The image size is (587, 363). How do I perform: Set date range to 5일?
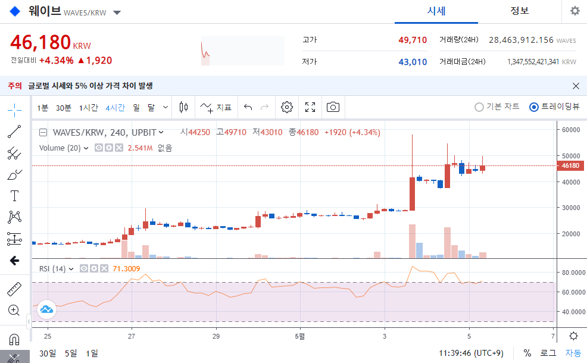(x=71, y=353)
